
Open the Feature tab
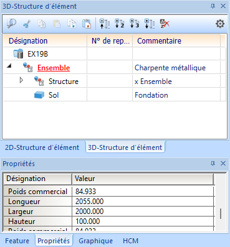coord(17,241)
